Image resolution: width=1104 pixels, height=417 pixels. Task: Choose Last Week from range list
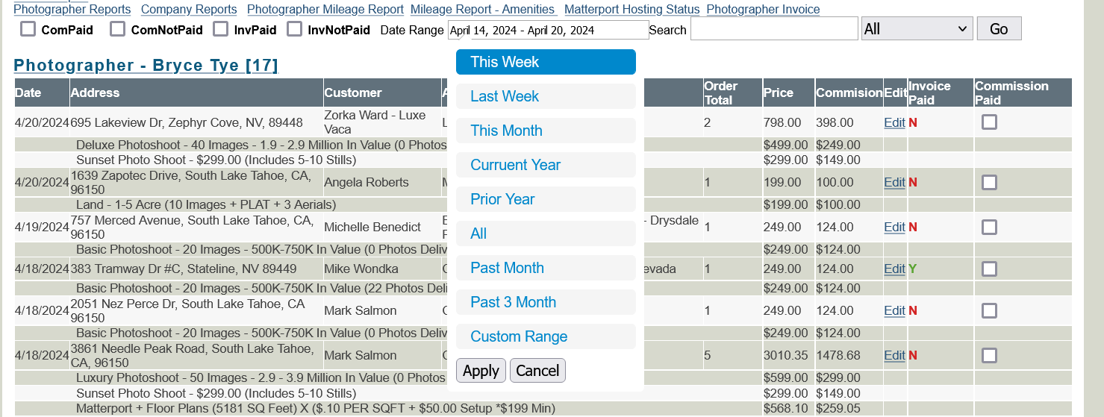[546, 96]
